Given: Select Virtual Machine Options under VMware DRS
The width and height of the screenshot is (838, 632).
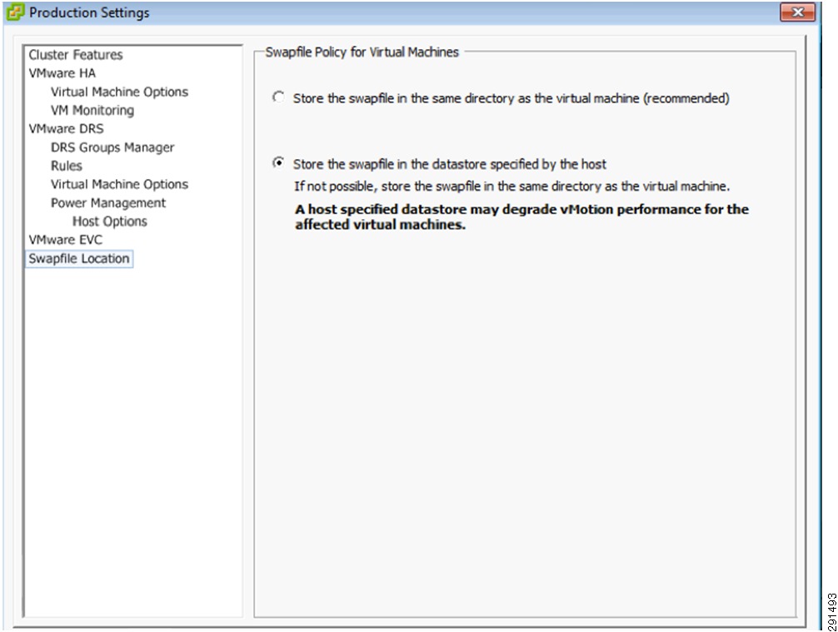Looking at the screenshot, I should pyautogui.click(x=119, y=184).
